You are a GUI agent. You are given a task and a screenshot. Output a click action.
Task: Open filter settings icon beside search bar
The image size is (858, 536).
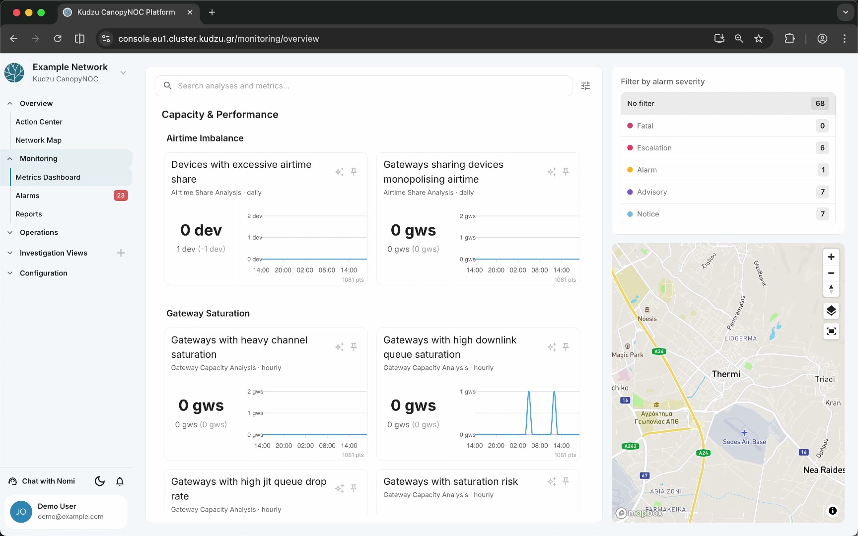[585, 86]
